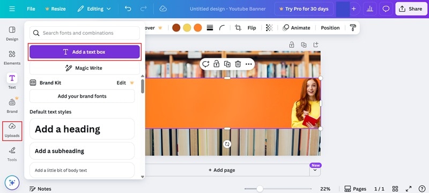Duplicate element in floating toolbar
Viewport: 429px width, 193px height.
click(227, 64)
